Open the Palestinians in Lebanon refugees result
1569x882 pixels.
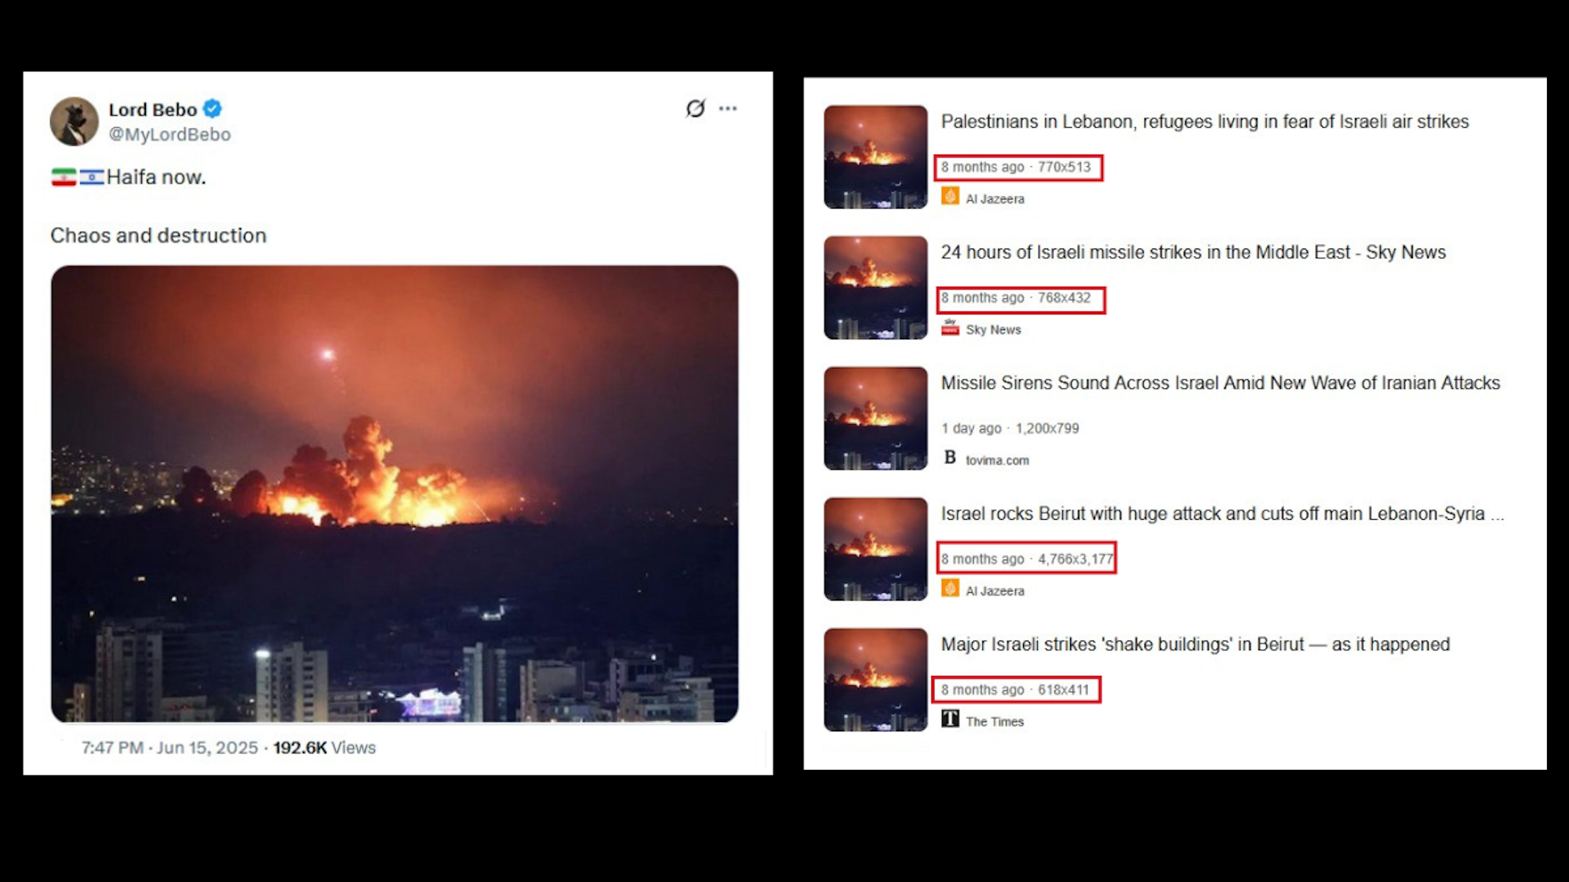point(1205,122)
